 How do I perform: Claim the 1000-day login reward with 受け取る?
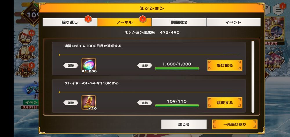tap(225, 65)
